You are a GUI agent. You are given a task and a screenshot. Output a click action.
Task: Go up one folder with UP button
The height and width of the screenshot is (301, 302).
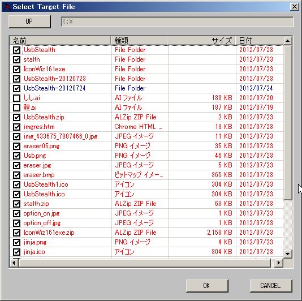pos(29,21)
